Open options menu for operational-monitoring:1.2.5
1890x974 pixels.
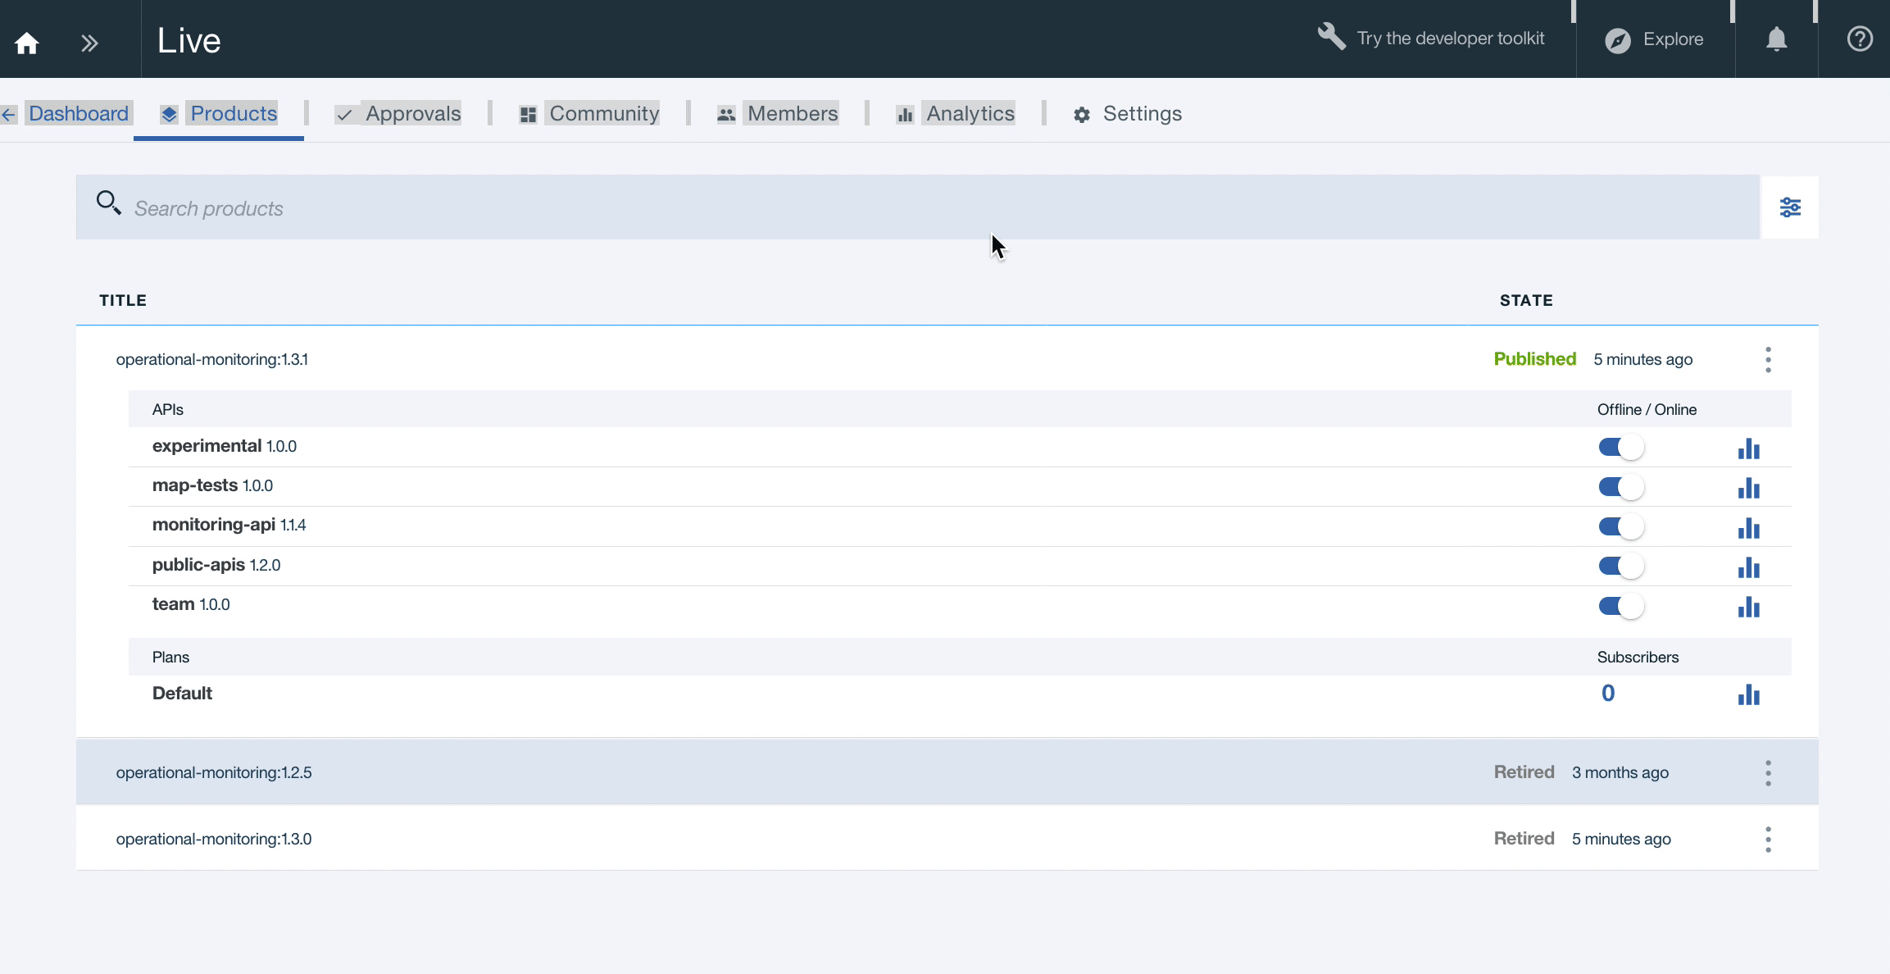point(1768,773)
